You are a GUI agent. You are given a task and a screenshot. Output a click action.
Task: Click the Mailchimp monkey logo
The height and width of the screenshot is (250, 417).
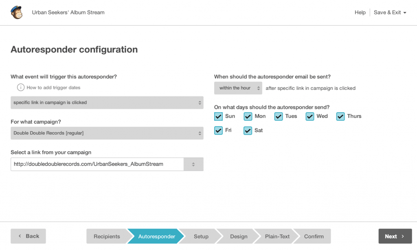coord(16,13)
